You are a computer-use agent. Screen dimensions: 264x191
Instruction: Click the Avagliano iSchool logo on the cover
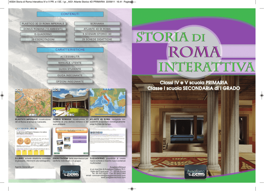click(196, 172)
